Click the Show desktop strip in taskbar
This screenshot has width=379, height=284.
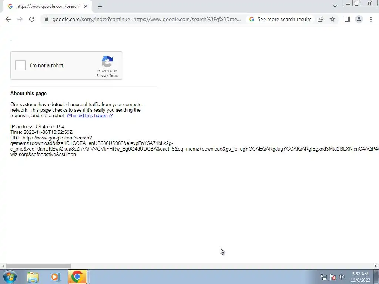pos(376,277)
